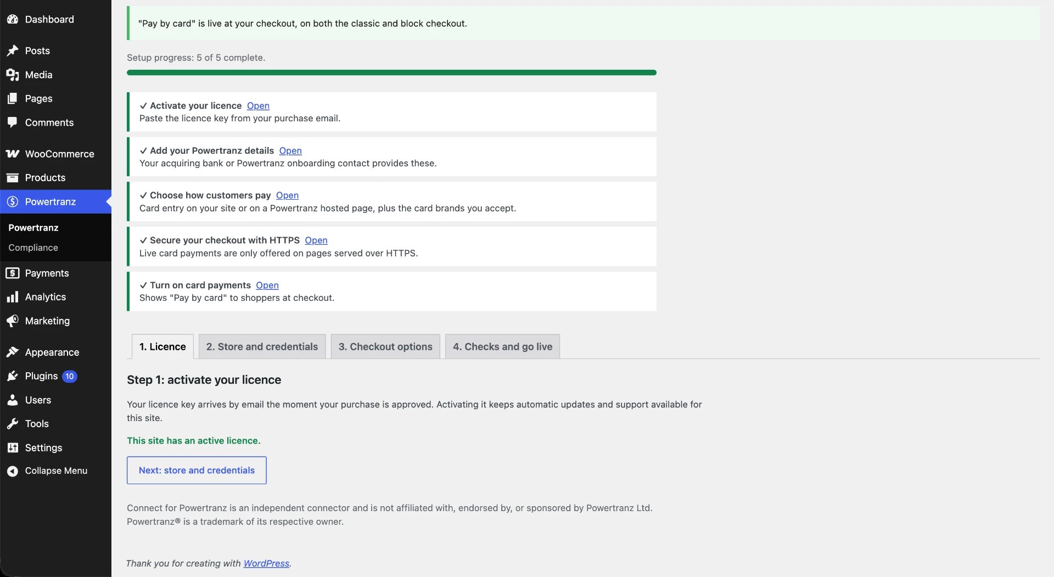Screen dimensions: 1054x577
Task: Click the "Step 1: activate your licence" heading
Action: pyautogui.click(x=204, y=380)
